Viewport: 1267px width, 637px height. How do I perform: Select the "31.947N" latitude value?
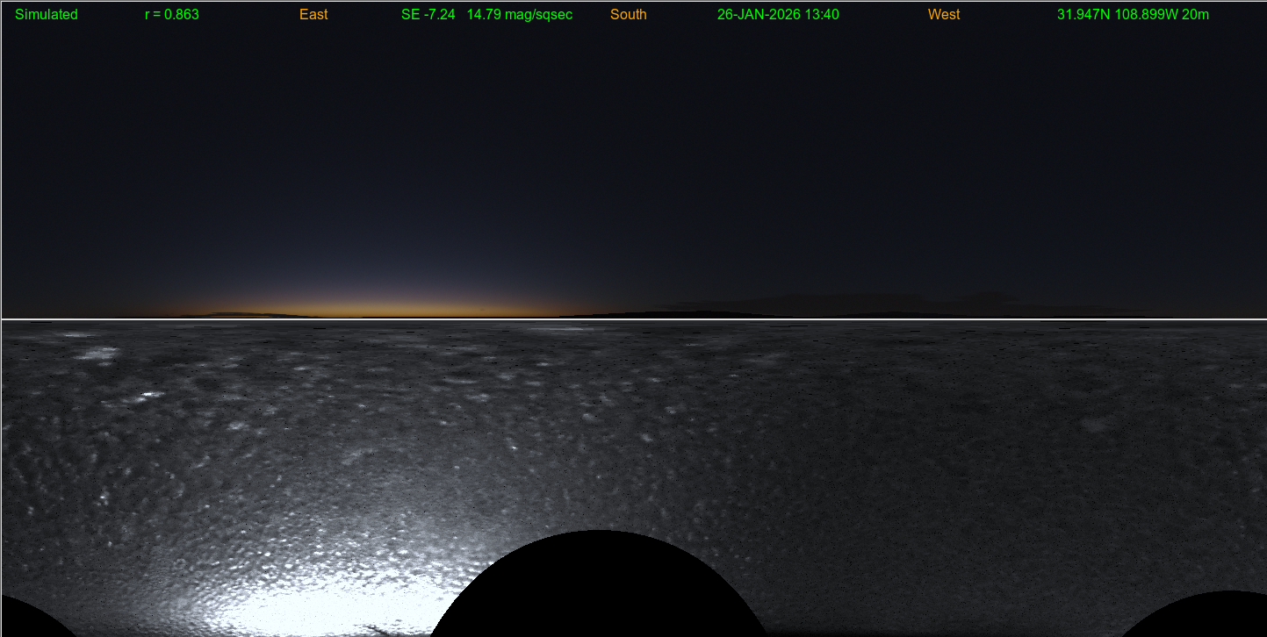pyautogui.click(x=1083, y=15)
